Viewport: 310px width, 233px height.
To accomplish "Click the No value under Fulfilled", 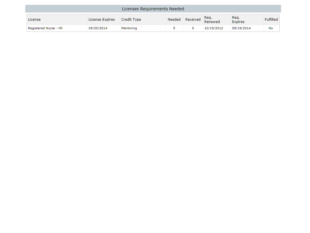I will tap(271, 28).
